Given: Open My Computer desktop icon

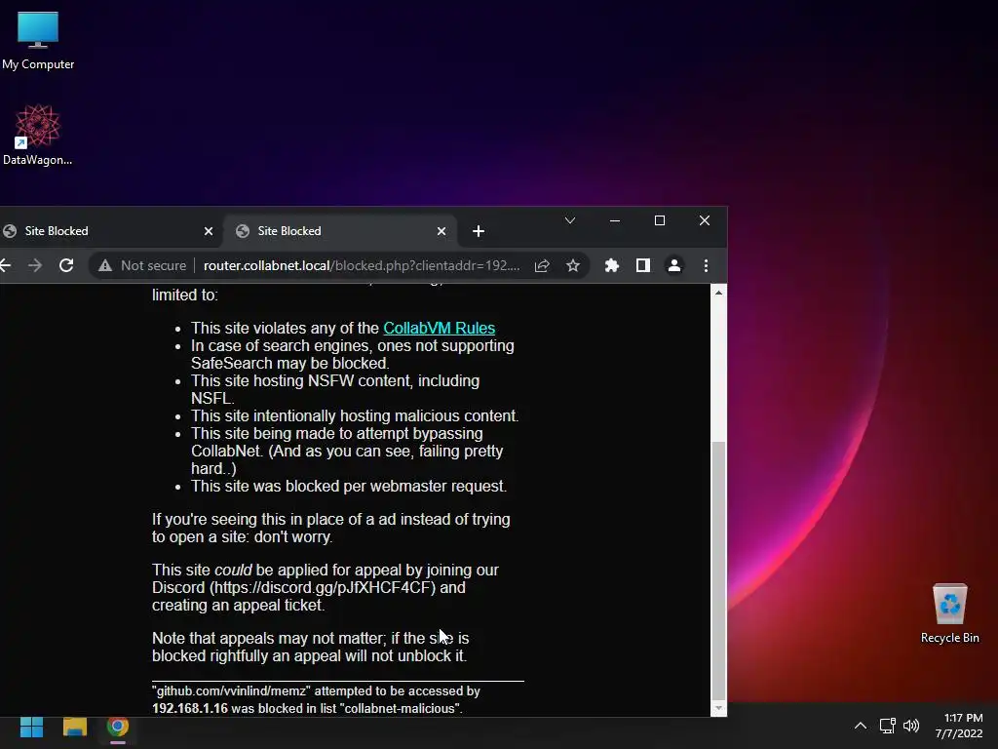Looking at the screenshot, I should click(x=38, y=41).
